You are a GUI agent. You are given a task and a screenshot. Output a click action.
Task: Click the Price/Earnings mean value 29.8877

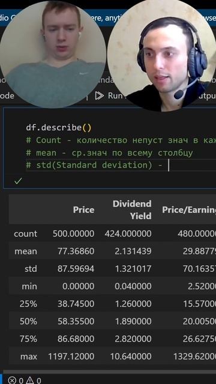[x=199, y=251]
